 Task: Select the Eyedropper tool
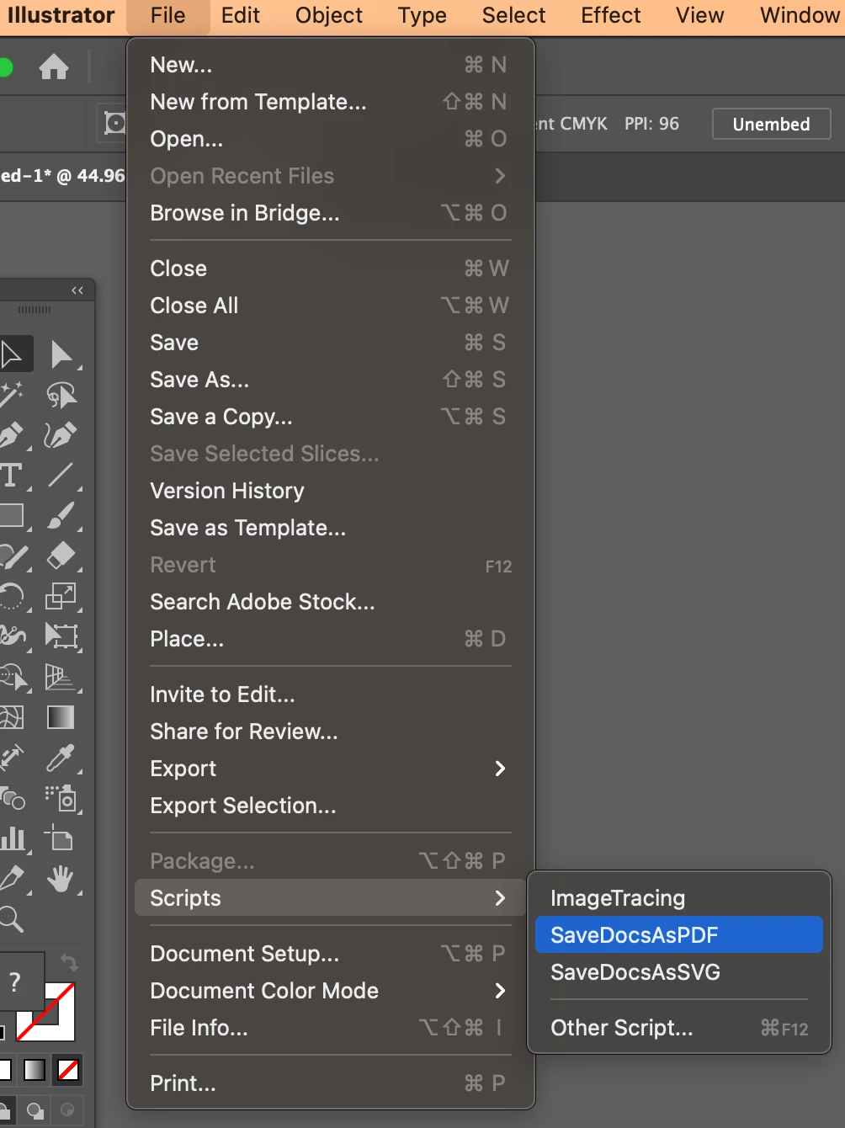click(61, 757)
